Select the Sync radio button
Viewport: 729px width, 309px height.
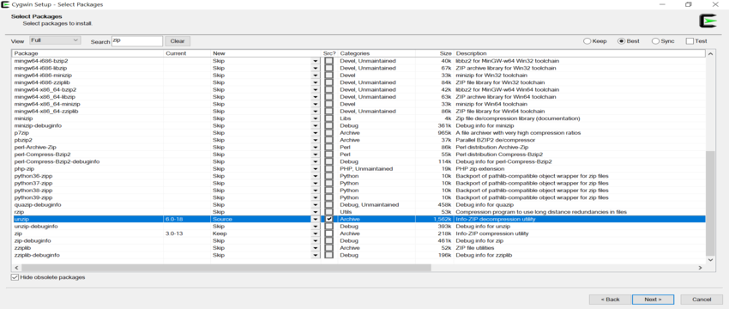(x=655, y=41)
